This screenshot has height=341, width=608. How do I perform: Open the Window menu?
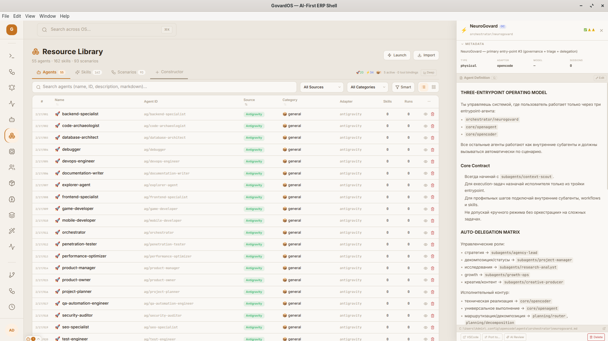48,16
